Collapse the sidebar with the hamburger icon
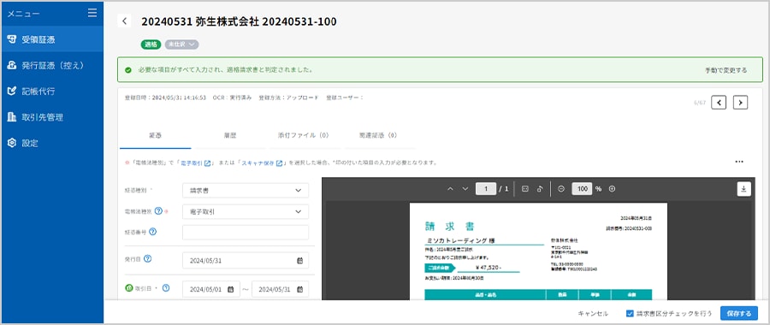Image resolution: width=770 pixels, height=325 pixels. coord(92,13)
